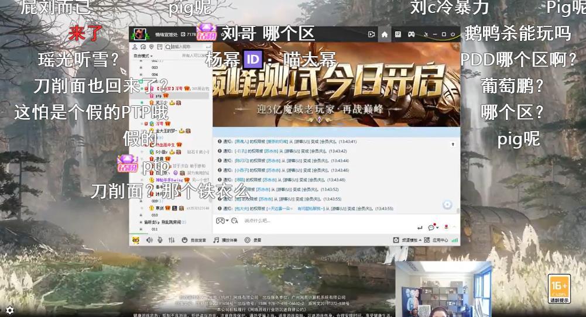Screen dimensions: 586x317
Task: Click the up-arrow icon in chat log
Action: click(453, 144)
